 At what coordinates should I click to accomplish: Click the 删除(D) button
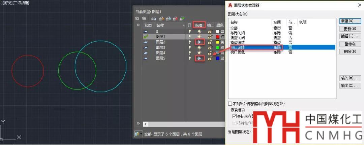(x=350, y=52)
